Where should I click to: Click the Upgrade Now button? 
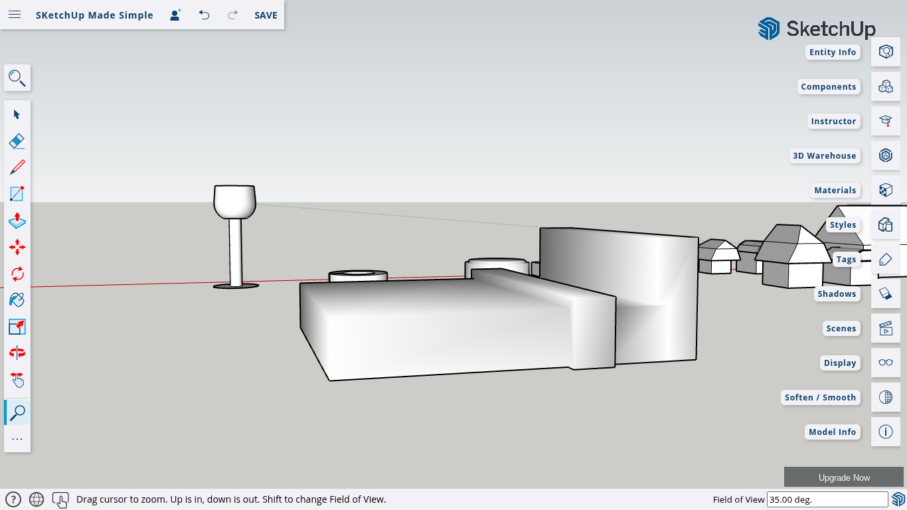tap(843, 477)
